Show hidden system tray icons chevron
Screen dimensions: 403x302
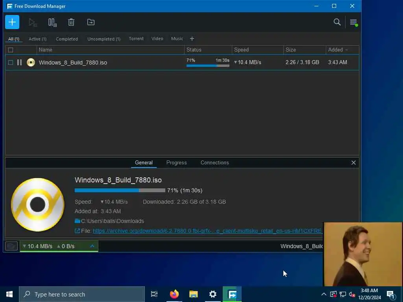click(x=324, y=294)
